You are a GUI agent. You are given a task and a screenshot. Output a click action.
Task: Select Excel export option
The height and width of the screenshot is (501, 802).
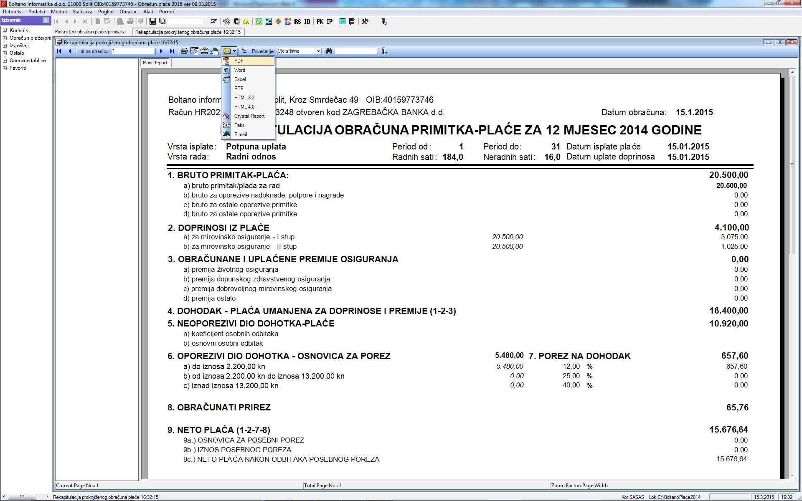(x=240, y=79)
